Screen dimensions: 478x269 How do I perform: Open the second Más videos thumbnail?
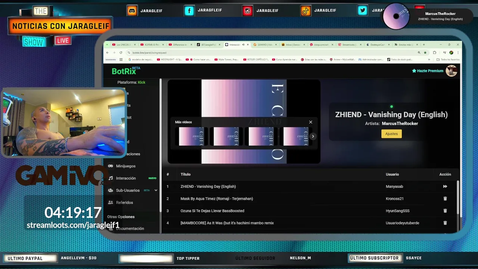click(x=226, y=136)
